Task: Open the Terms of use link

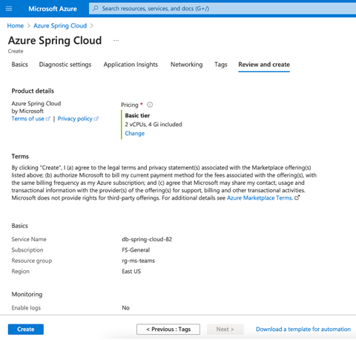Action: click(x=27, y=119)
